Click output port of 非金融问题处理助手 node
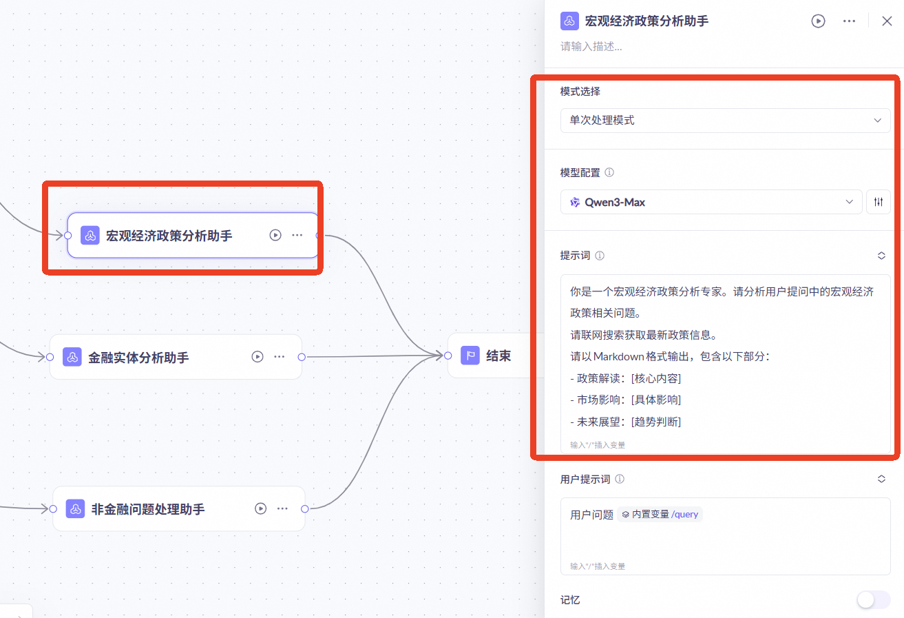This screenshot has height=618, width=904. pyautogui.click(x=305, y=508)
